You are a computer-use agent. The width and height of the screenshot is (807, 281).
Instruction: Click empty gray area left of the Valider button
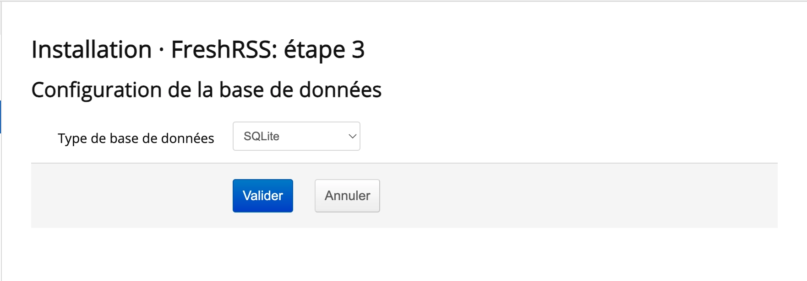pos(132,196)
